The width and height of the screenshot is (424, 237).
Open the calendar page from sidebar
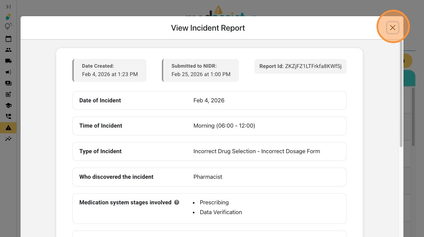[x=8, y=39]
